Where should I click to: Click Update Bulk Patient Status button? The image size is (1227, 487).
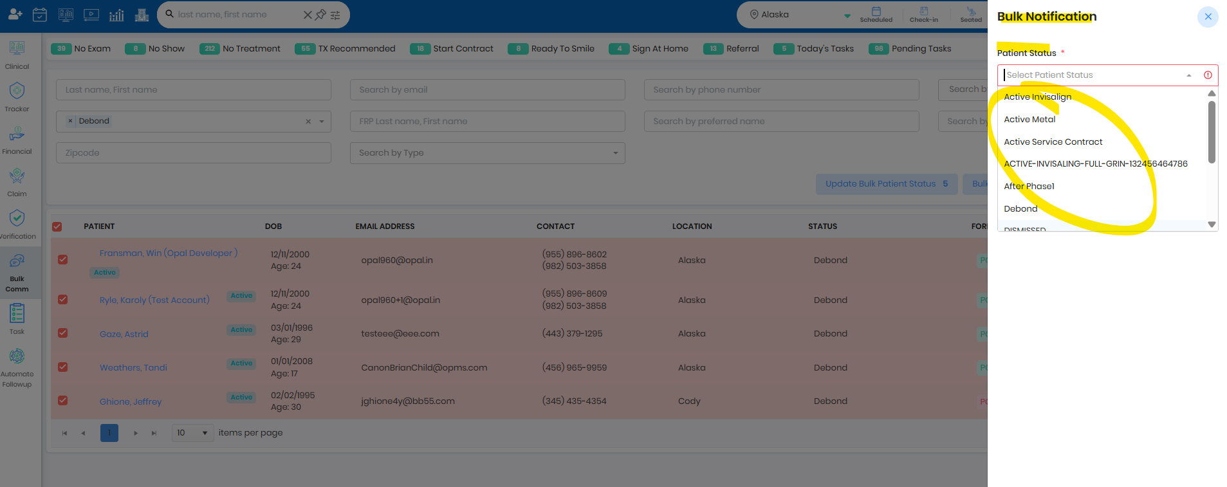[x=887, y=184]
